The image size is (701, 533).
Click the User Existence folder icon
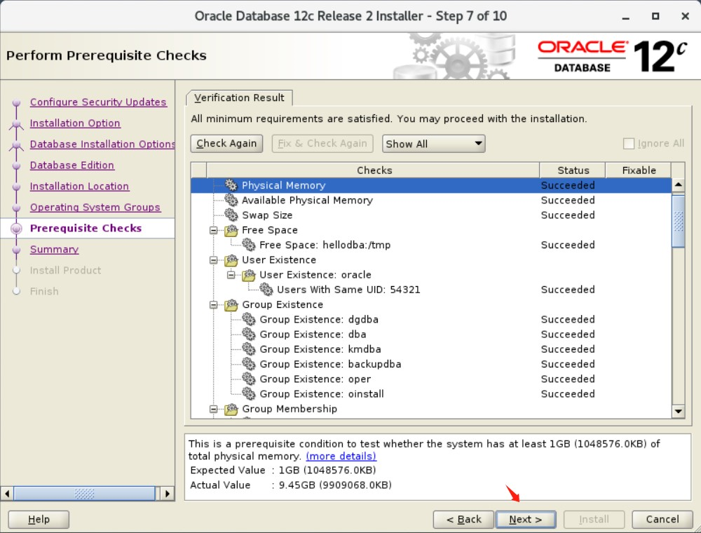point(231,259)
